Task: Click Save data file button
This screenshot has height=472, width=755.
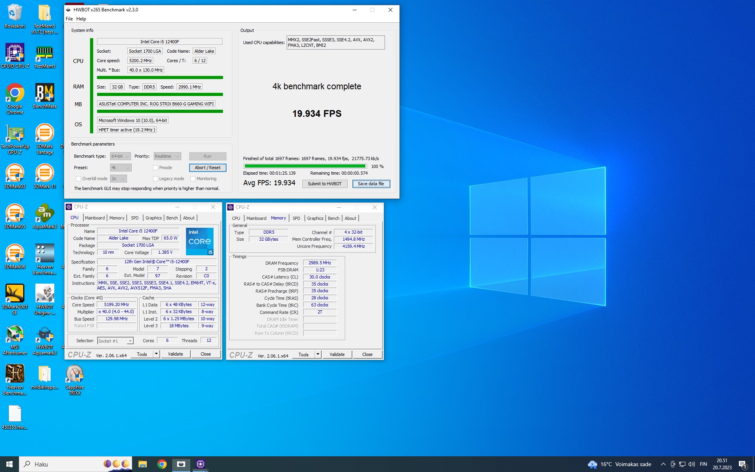Action: [371, 184]
